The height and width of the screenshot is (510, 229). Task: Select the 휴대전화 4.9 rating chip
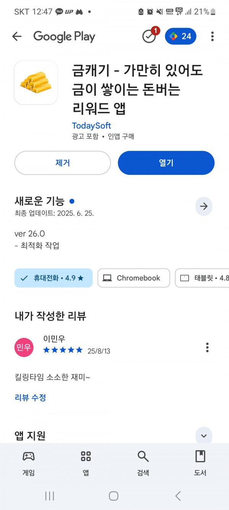[53, 278]
